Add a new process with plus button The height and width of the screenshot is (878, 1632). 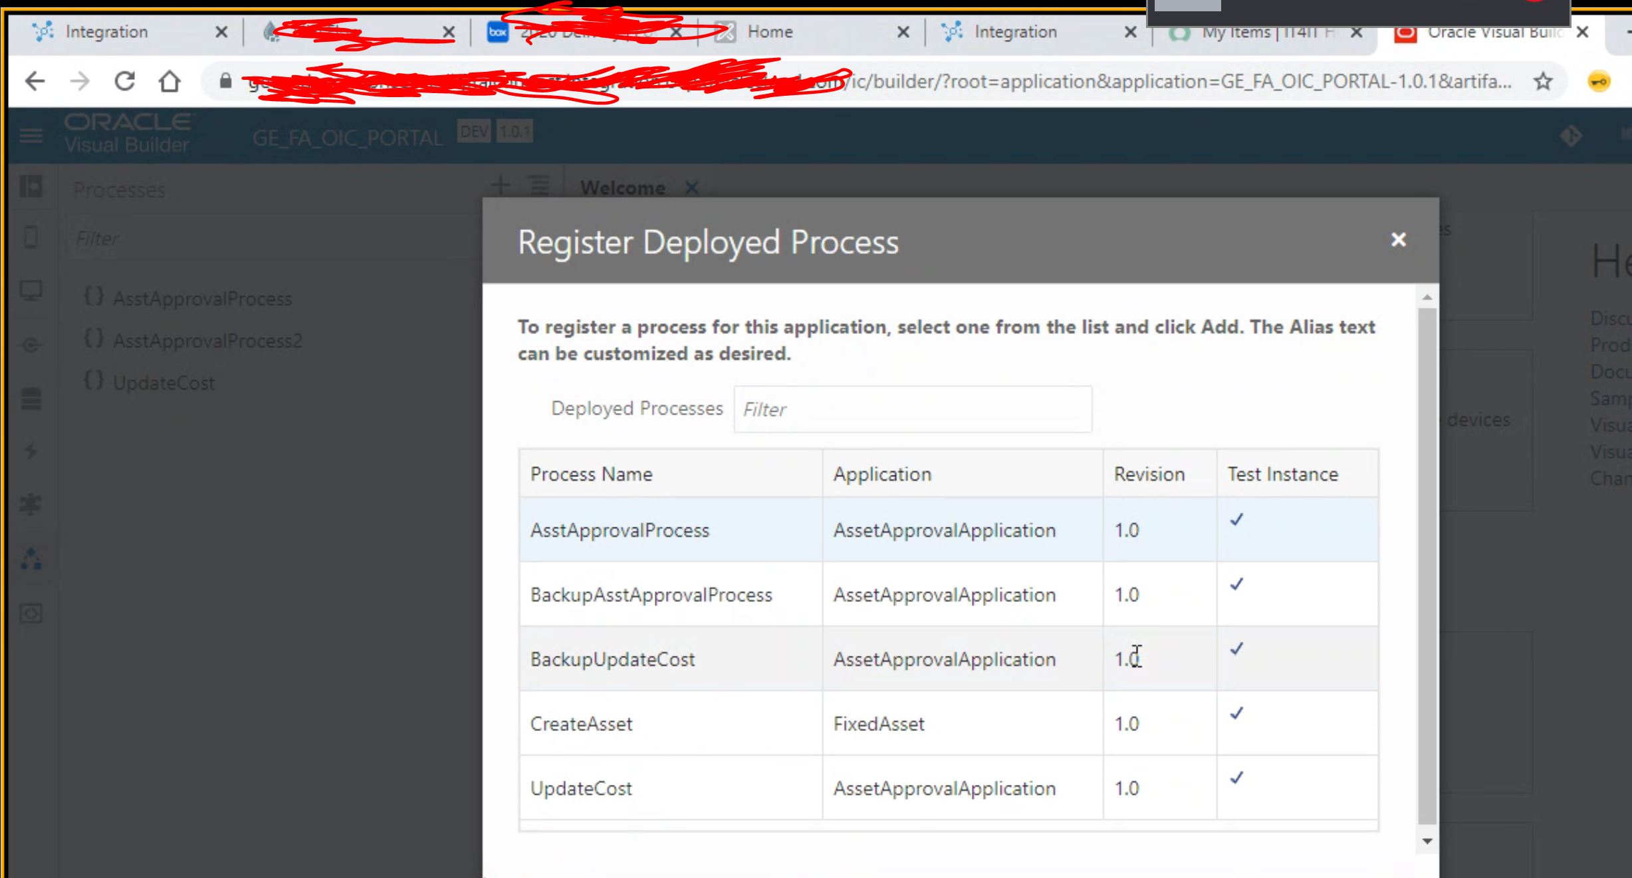(x=500, y=186)
